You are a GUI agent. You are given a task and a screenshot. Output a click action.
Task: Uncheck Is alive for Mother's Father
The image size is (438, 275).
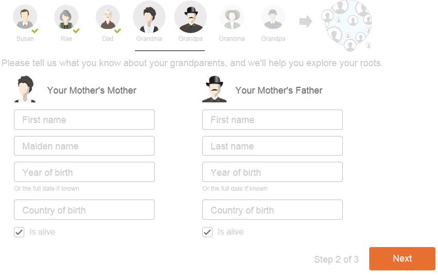207,232
